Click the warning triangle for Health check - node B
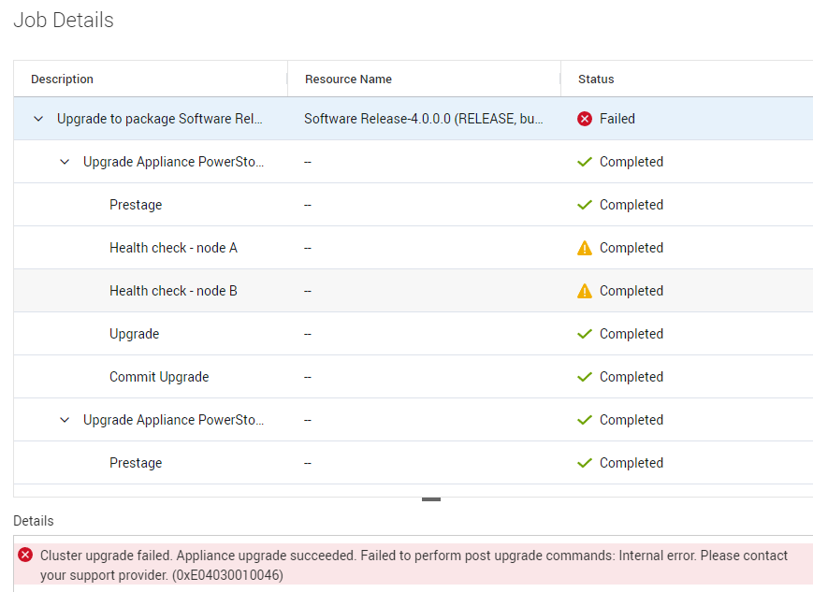 584,290
